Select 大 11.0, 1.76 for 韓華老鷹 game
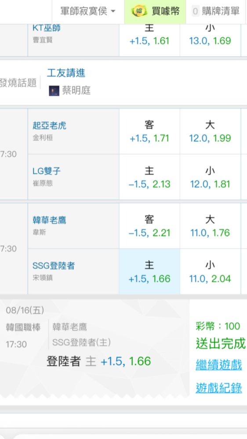Viewport: 247px width, 439px height. [x=210, y=226]
